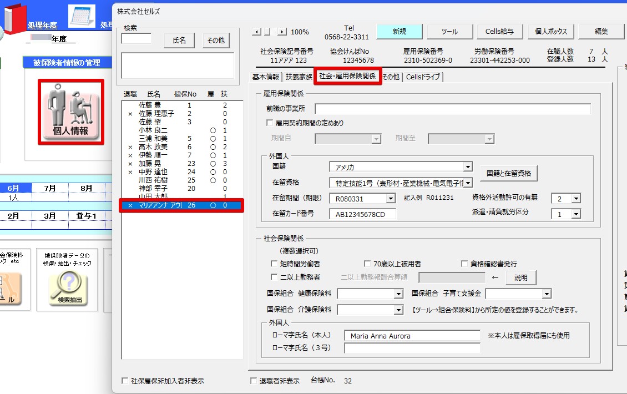Image resolution: width=627 pixels, height=394 pixels.
Task: Switch to 扶養家族 tab
Action: (x=299, y=77)
